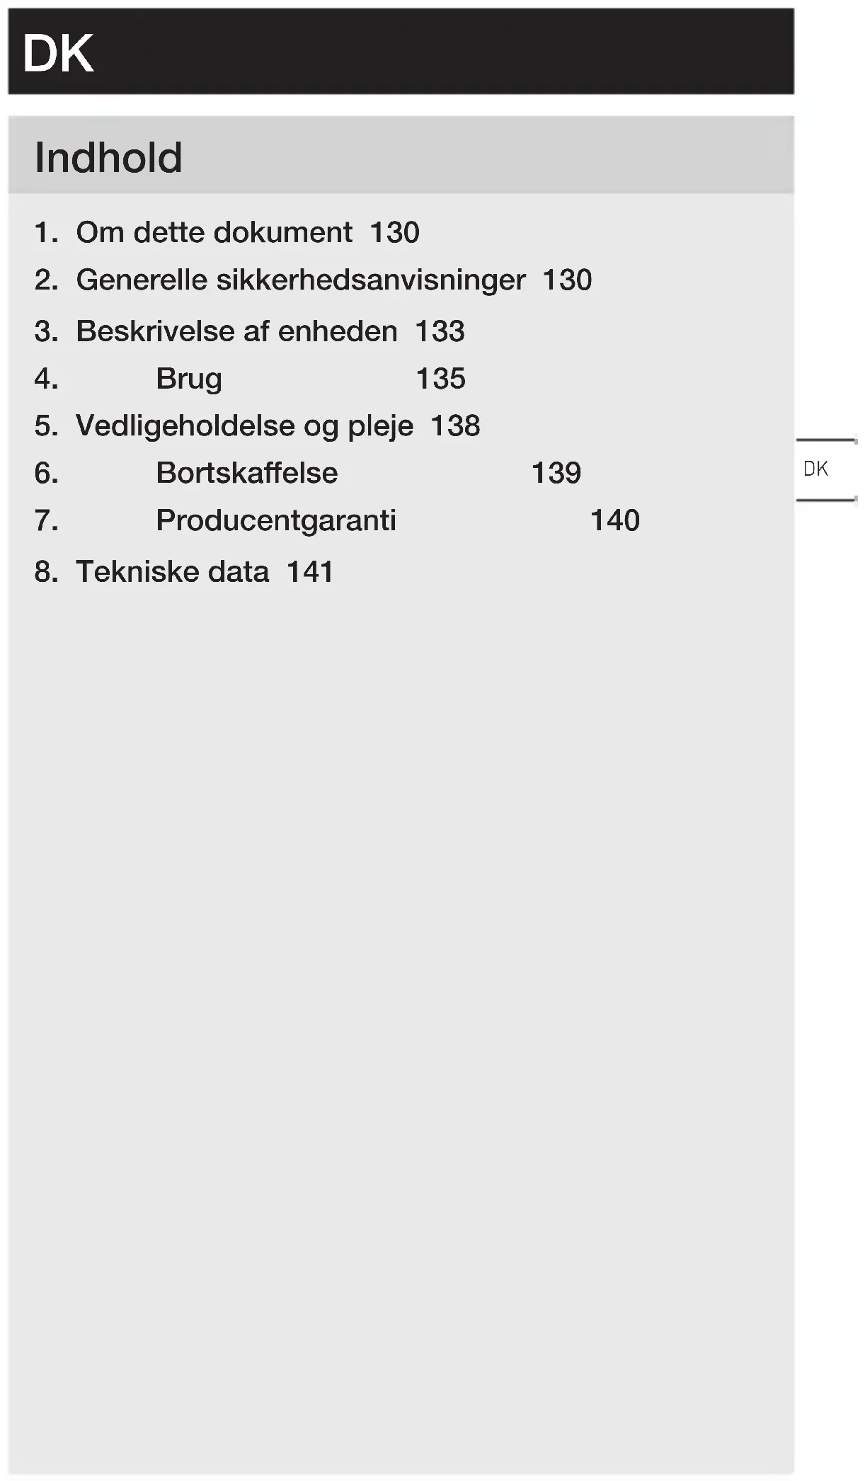Click the chapter number '7.' before Producentgaranti

click(46, 520)
